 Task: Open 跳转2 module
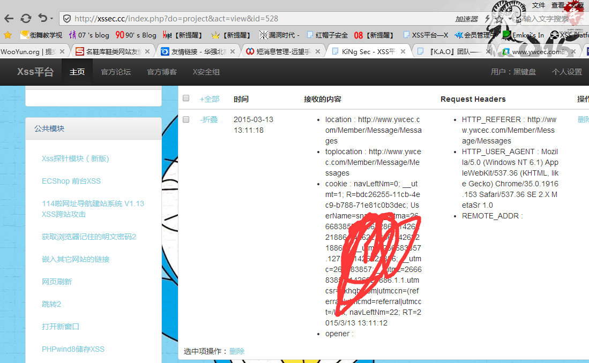point(51,305)
